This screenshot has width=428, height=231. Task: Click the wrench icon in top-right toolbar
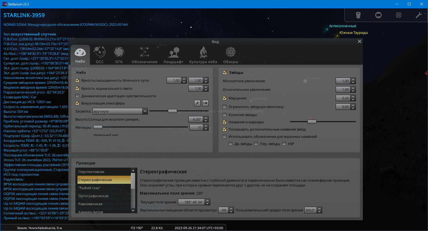point(419,15)
